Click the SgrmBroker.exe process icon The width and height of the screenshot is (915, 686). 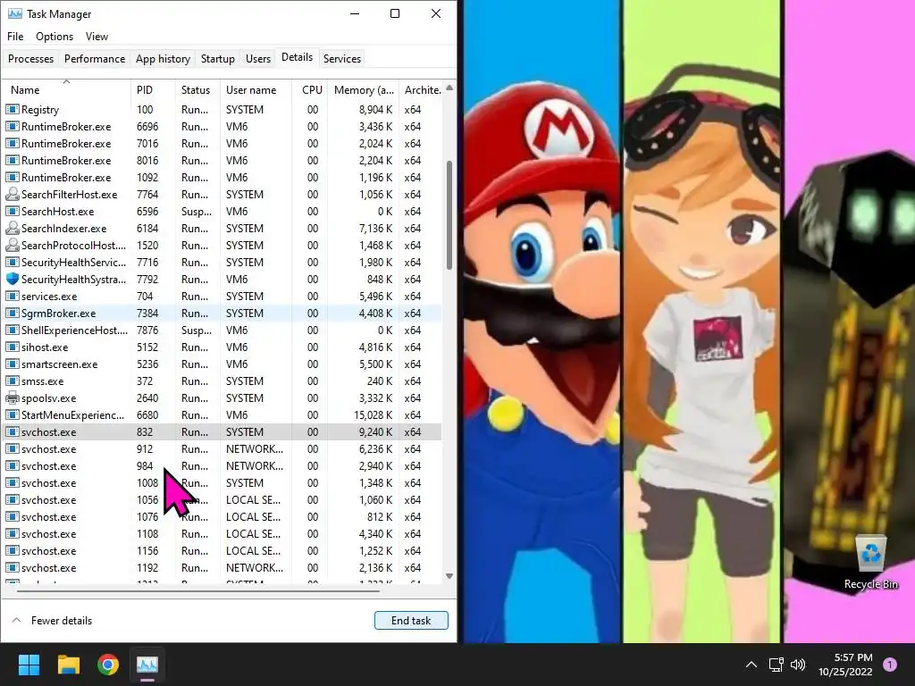13,313
